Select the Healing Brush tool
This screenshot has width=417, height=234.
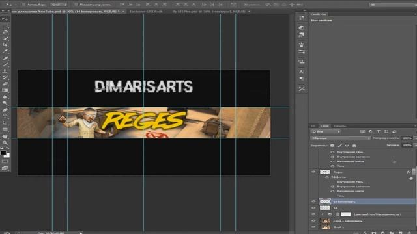tap(5, 58)
